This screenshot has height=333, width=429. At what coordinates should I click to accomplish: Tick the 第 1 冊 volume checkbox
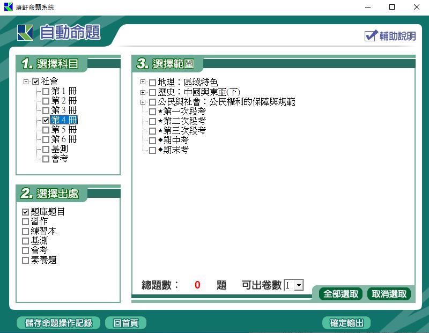pyautogui.click(x=46, y=91)
